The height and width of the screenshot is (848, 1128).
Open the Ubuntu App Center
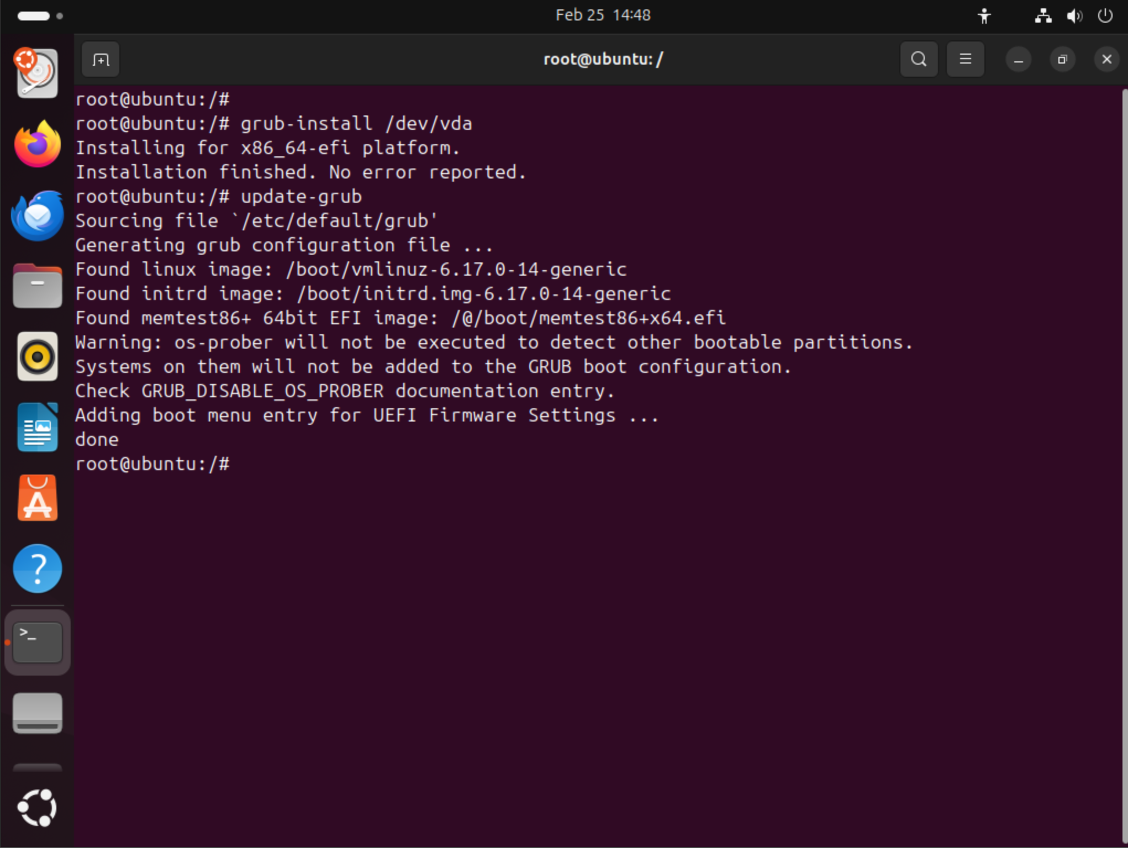pyautogui.click(x=38, y=498)
